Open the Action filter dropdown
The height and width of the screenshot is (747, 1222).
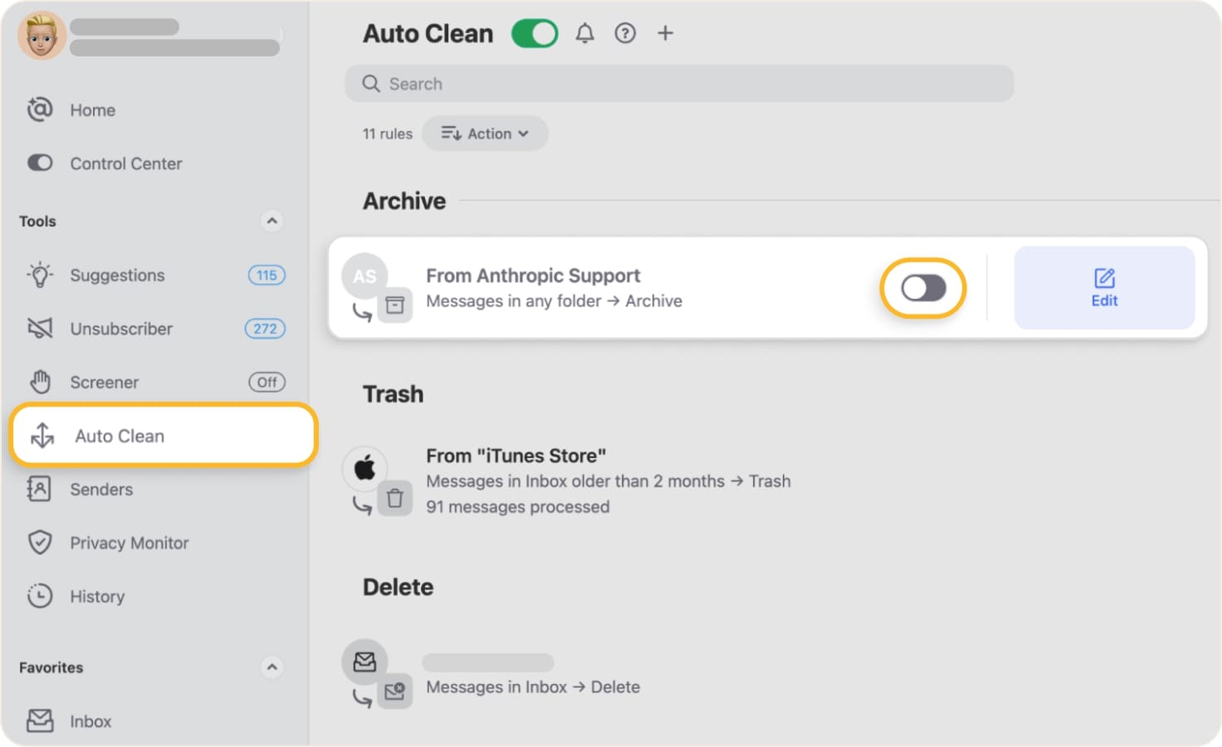coord(485,133)
